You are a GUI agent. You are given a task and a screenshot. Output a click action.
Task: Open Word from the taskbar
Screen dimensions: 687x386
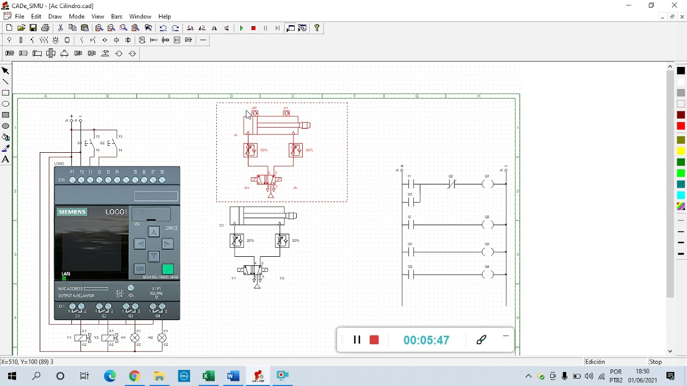tap(233, 376)
